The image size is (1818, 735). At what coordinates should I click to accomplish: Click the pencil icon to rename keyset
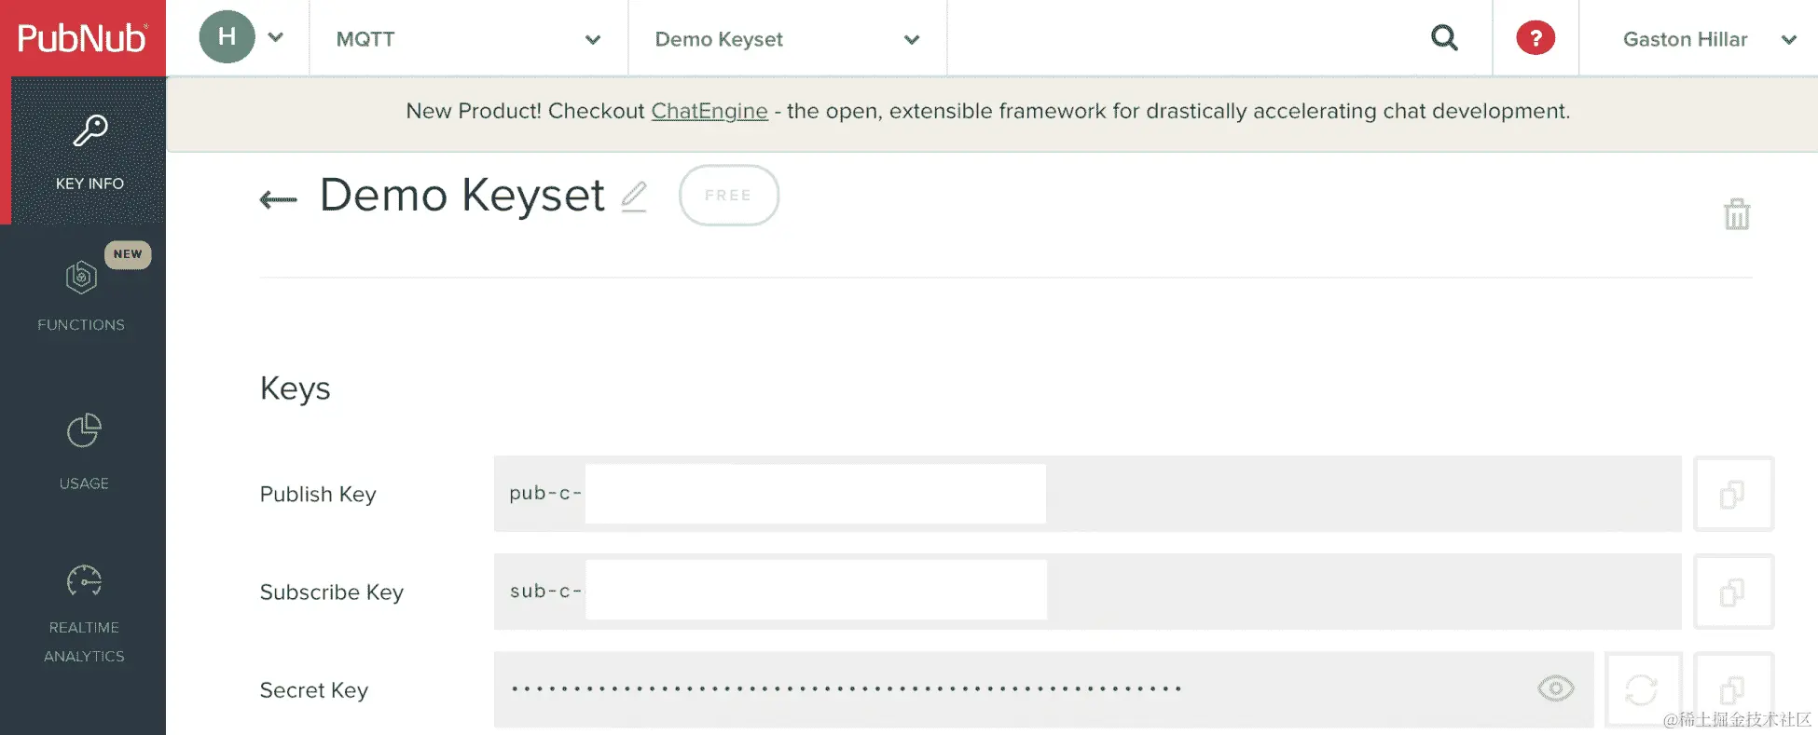coord(634,197)
